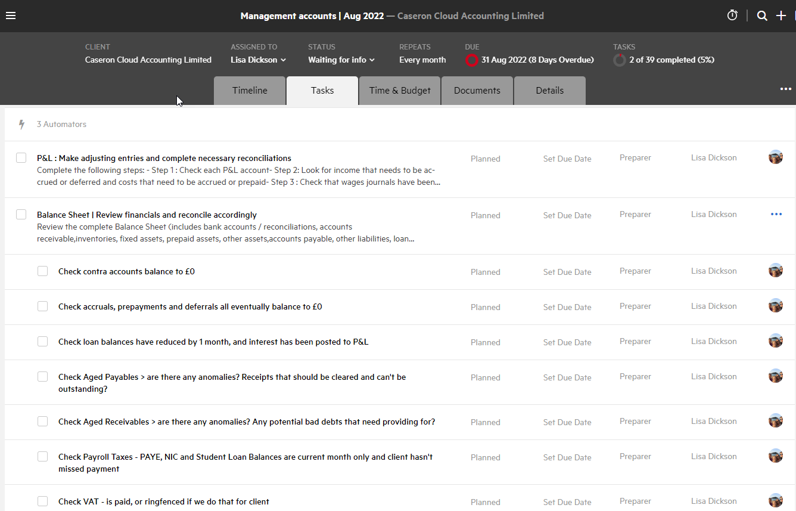Click '2 of 39 completed (5%)' text
796x511 pixels.
[x=671, y=60]
